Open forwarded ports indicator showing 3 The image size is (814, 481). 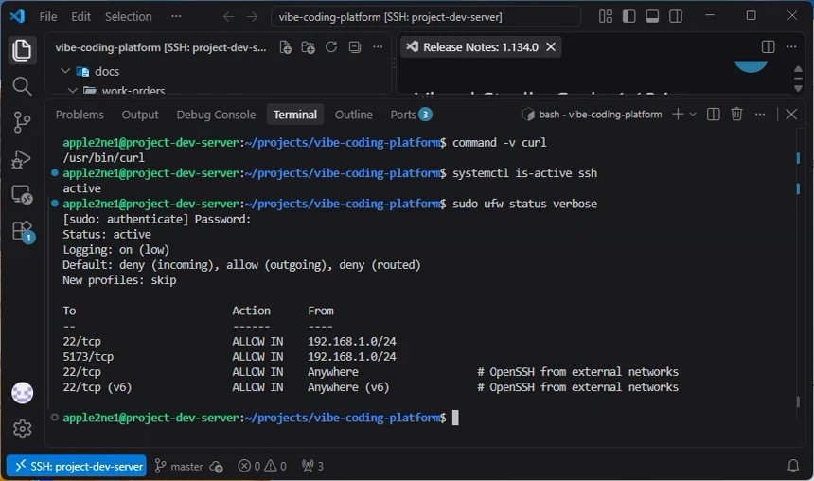pos(312,466)
